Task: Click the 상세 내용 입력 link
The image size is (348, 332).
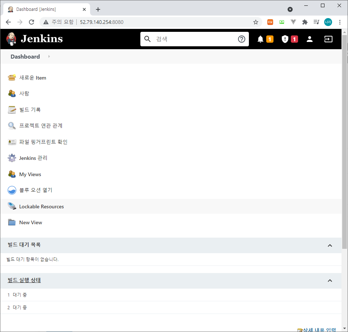Action: (x=319, y=330)
